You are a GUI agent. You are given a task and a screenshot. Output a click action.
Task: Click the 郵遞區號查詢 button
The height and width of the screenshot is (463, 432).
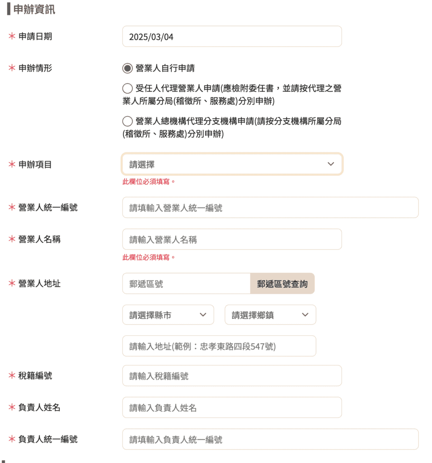tap(282, 283)
